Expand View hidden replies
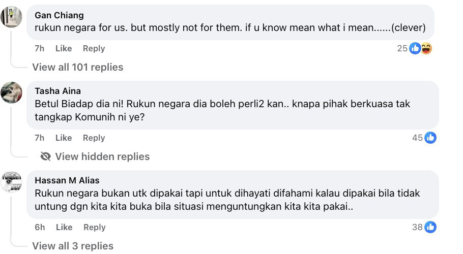This screenshot has height=254, width=463. (x=102, y=156)
